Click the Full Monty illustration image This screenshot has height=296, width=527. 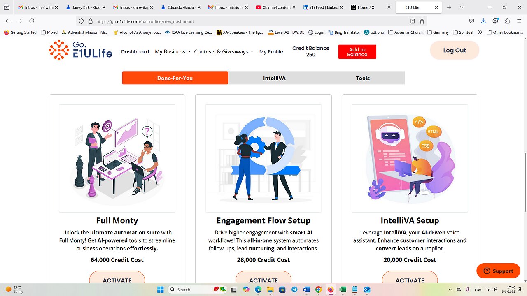(117, 158)
